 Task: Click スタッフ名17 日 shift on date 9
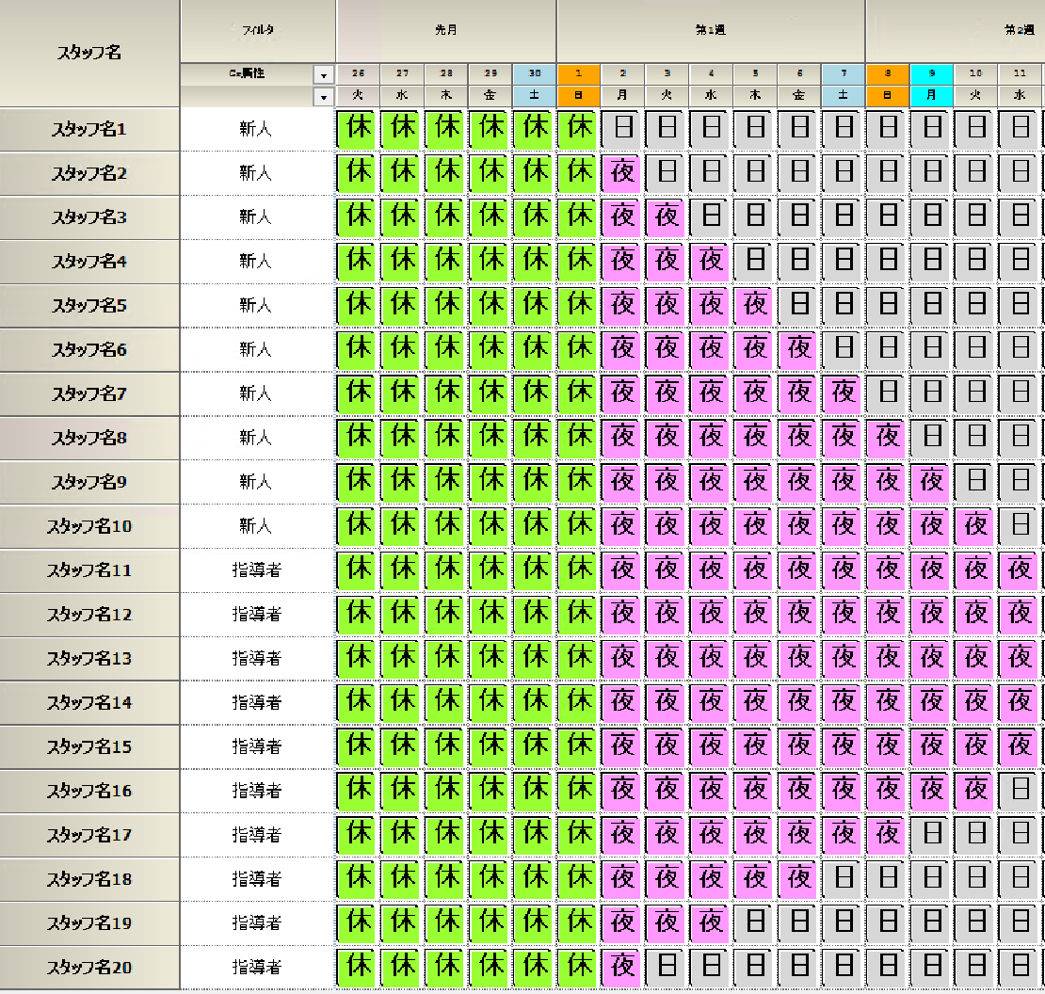[x=931, y=834]
